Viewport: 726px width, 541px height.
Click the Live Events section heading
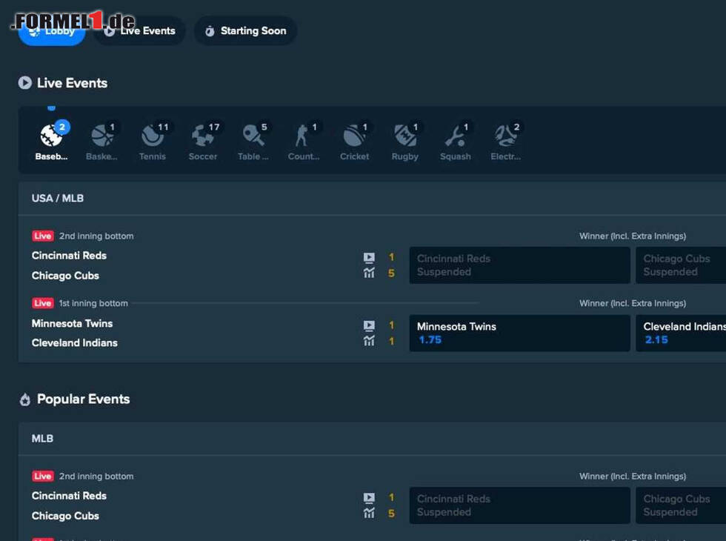(73, 83)
